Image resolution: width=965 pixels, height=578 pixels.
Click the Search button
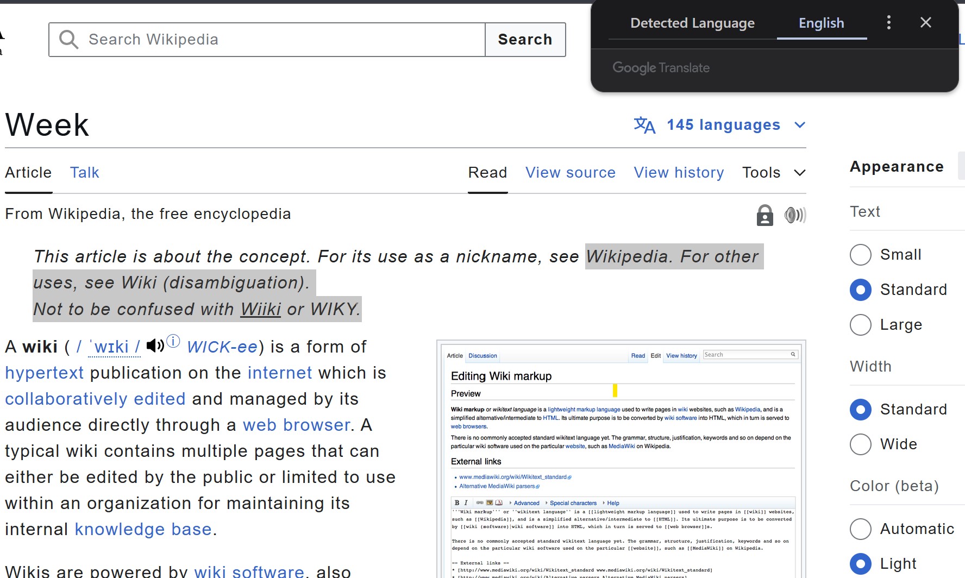pos(525,40)
